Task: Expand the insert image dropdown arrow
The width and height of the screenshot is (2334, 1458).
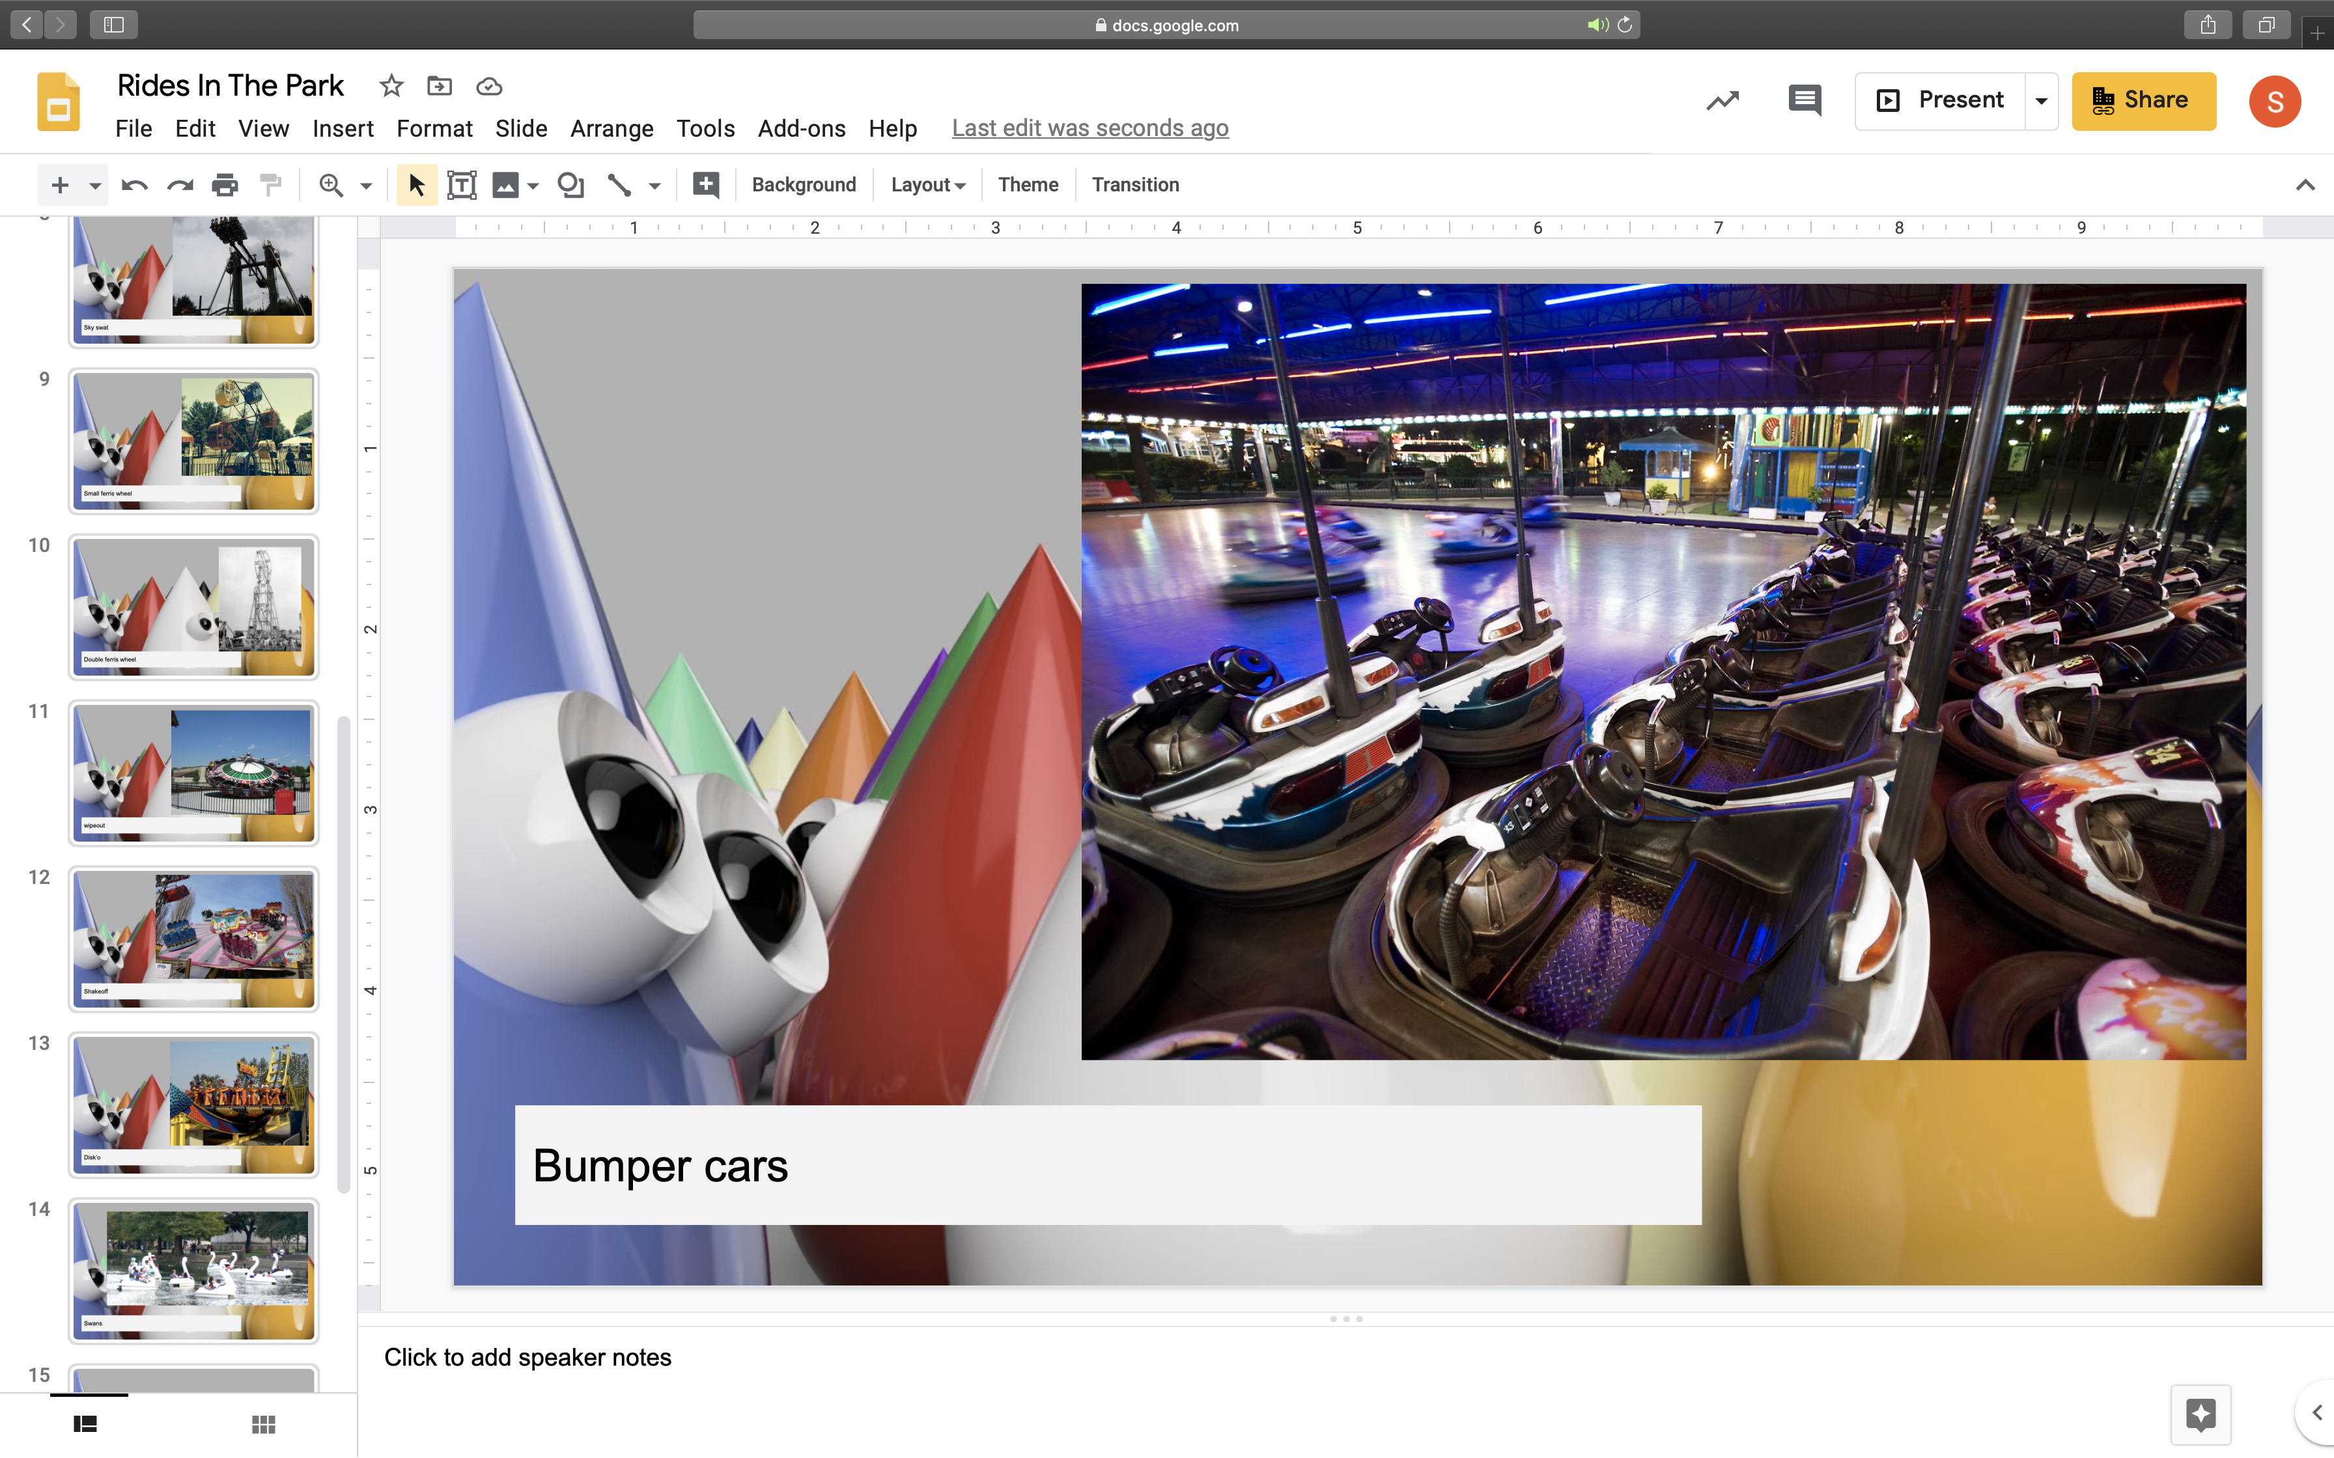Action: (x=533, y=185)
